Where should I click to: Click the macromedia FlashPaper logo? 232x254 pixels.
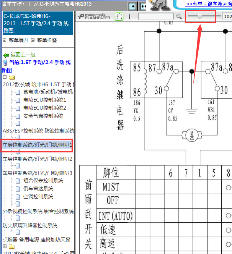pyautogui.click(x=94, y=16)
